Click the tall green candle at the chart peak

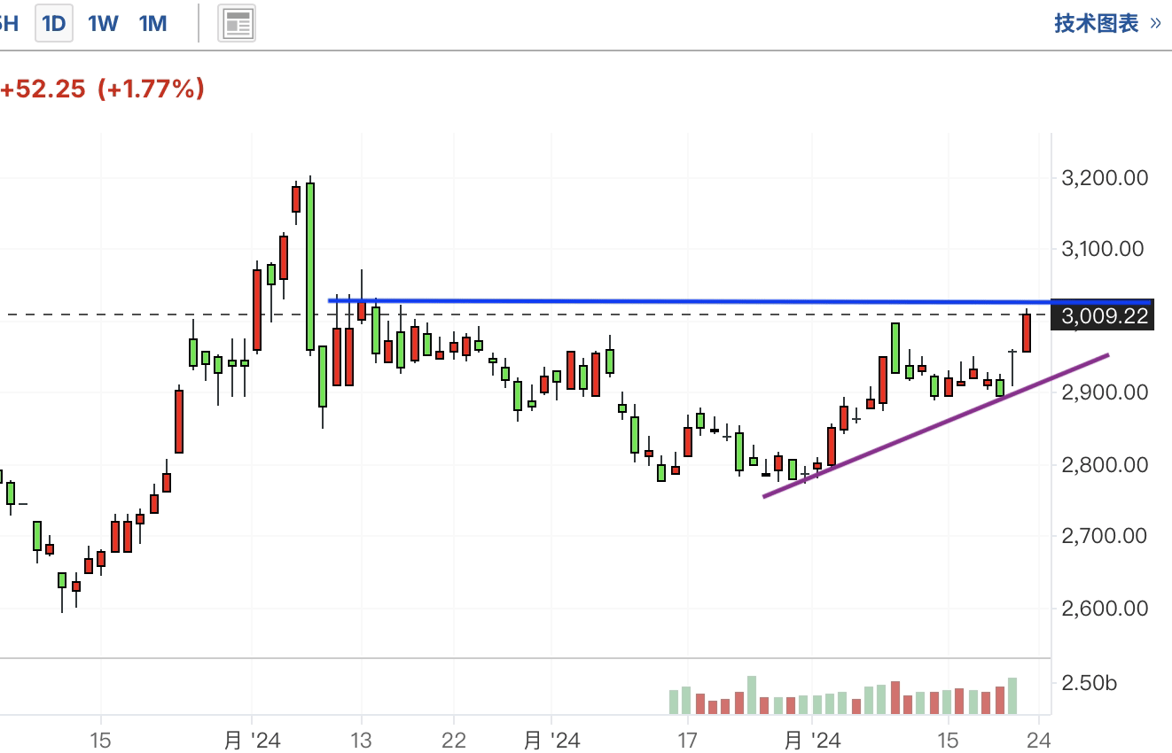pyautogui.click(x=310, y=266)
